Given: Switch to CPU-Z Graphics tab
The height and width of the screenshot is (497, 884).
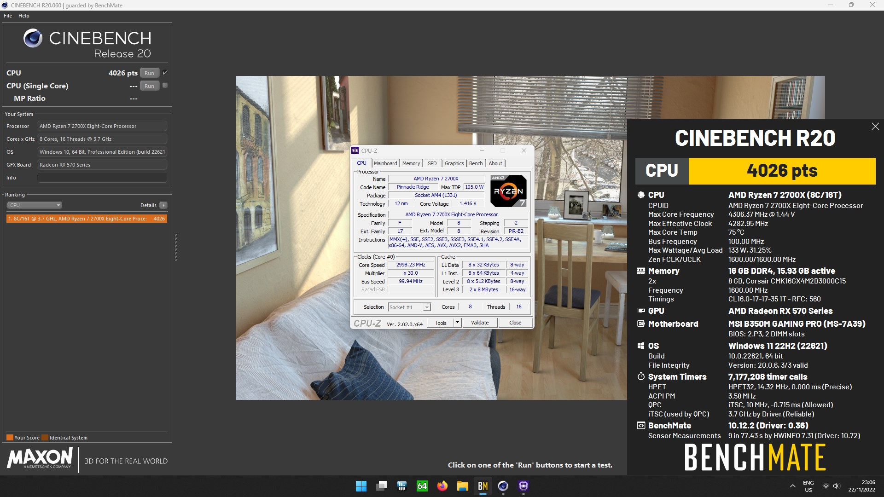Looking at the screenshot, I should (454, 163).
